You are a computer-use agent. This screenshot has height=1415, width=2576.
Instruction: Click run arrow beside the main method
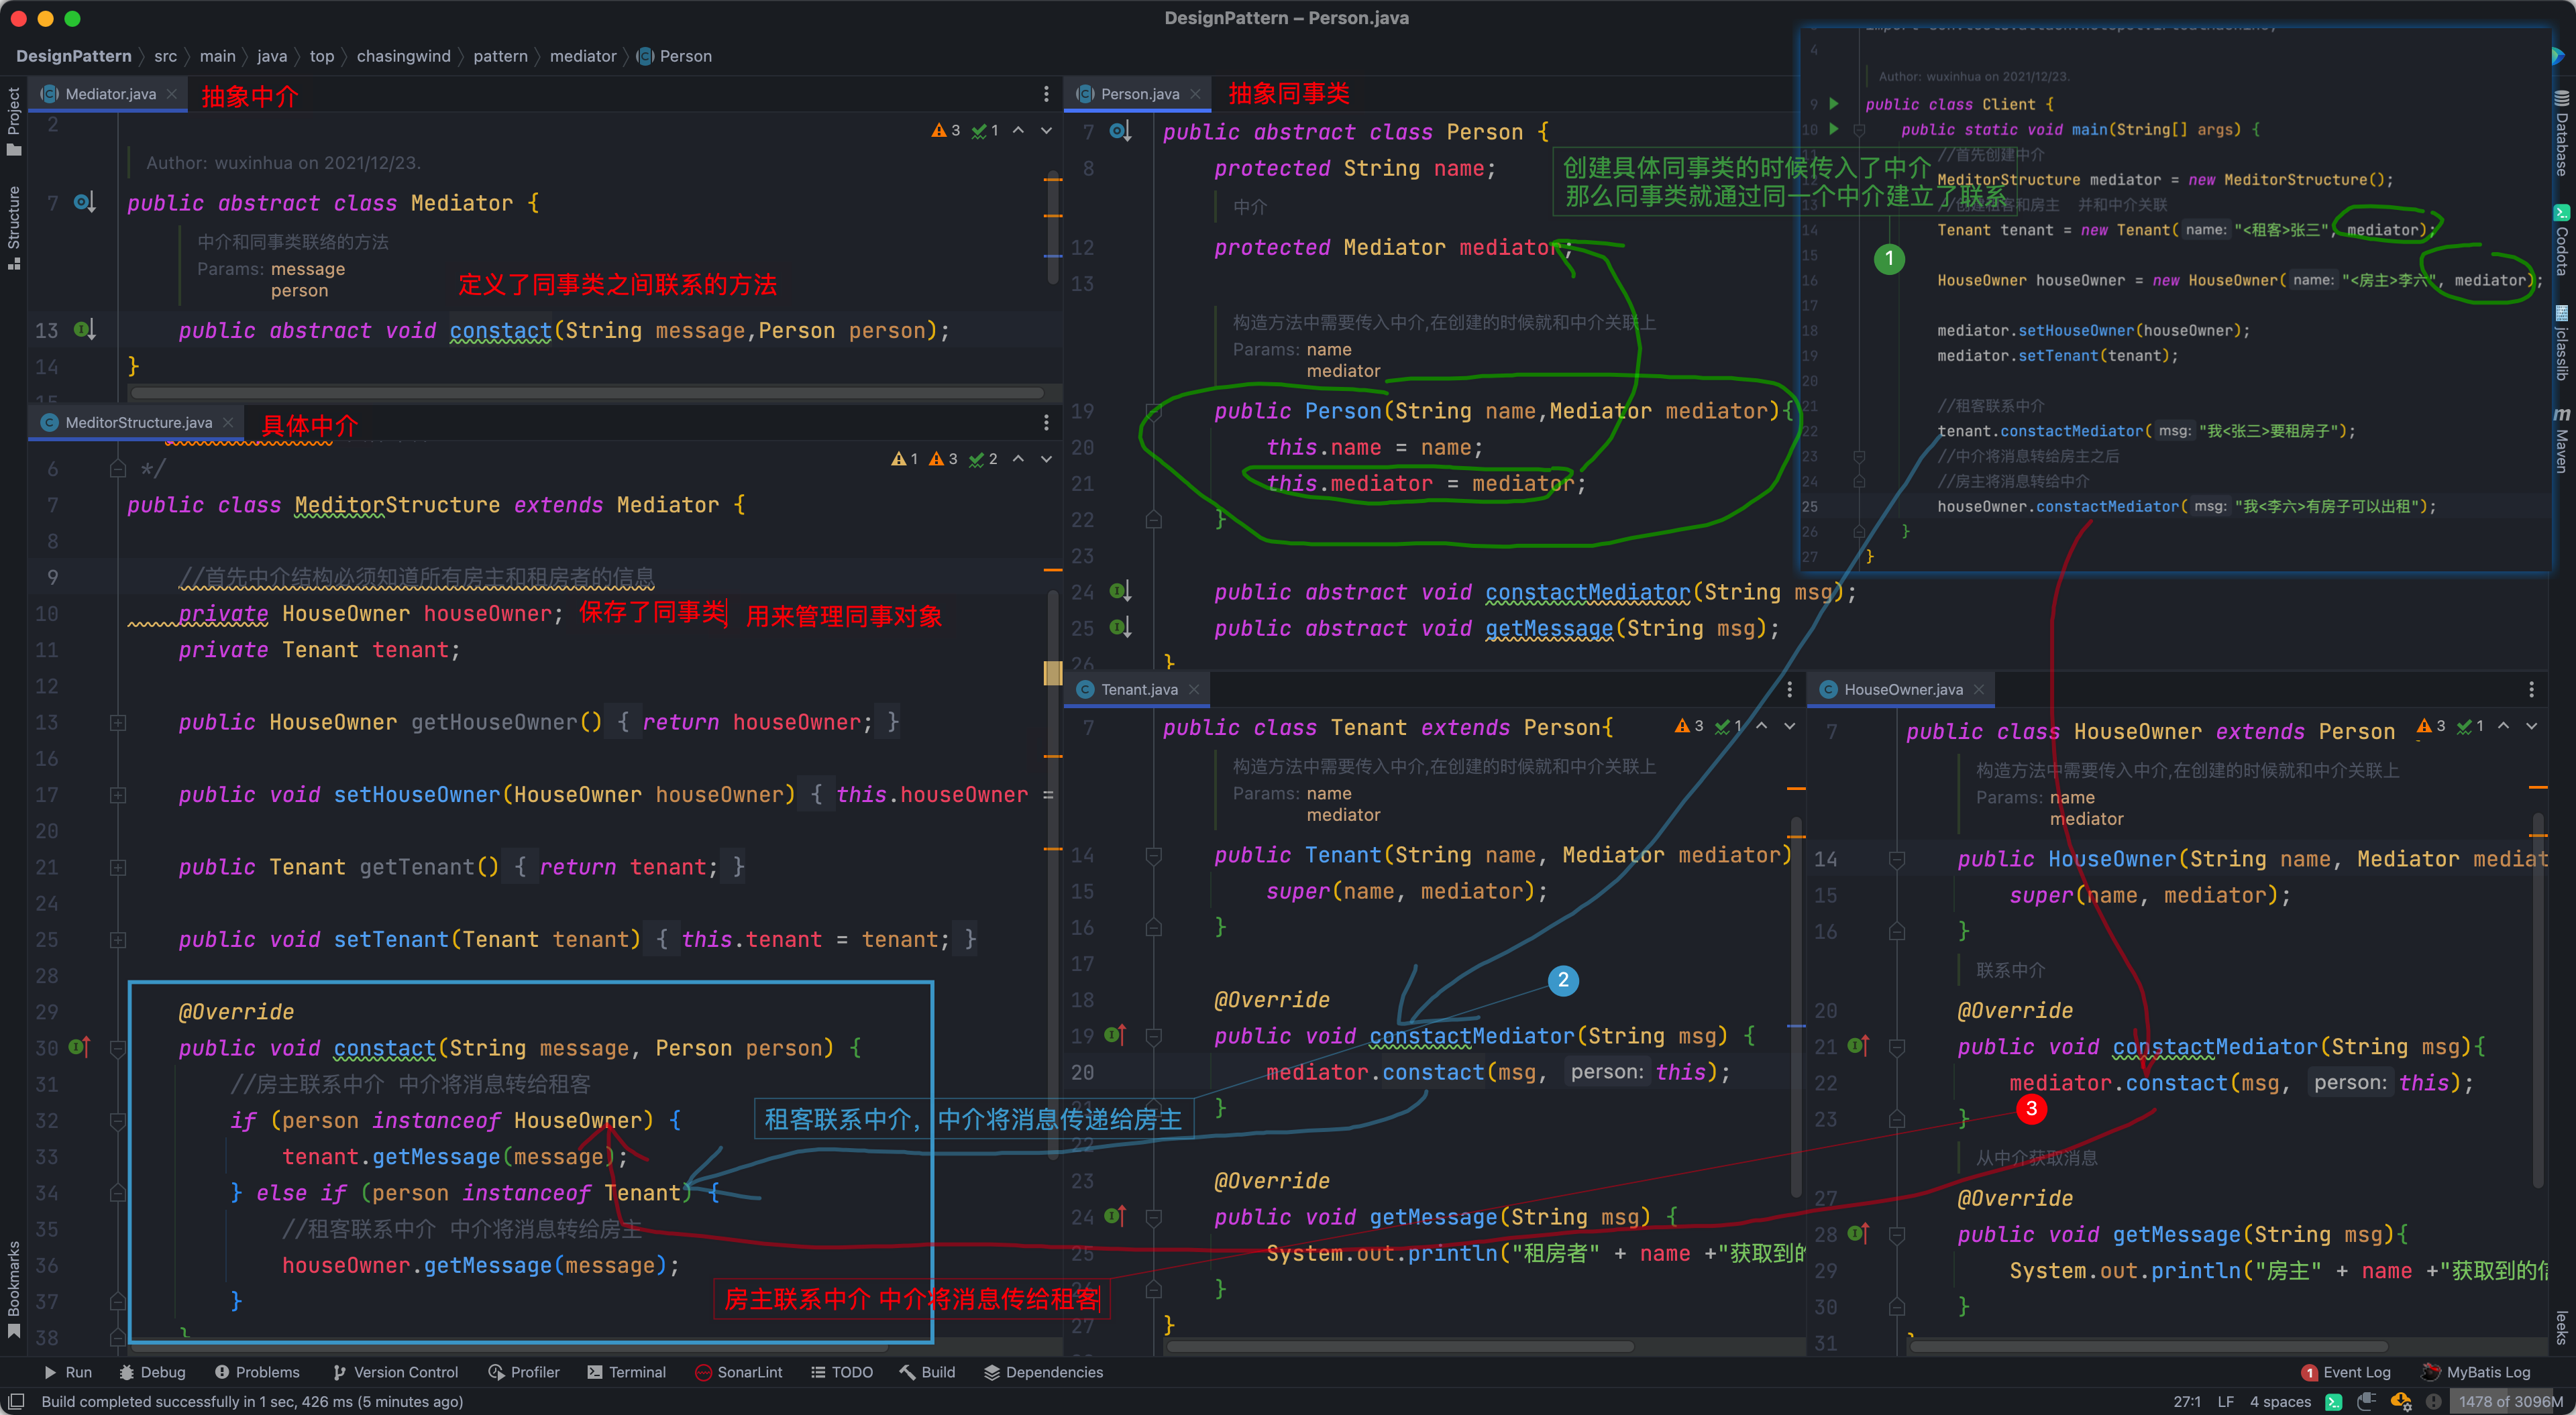click(x=1834, y=128)
